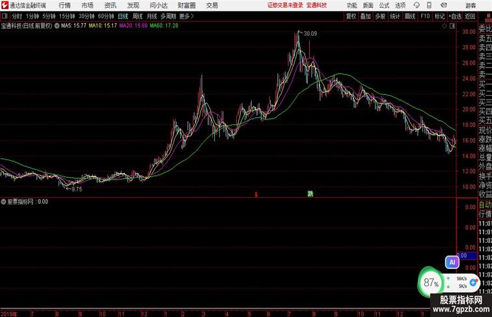
Task: Click the MA5: 15.77 indicator label
Action: click(74, 26)
